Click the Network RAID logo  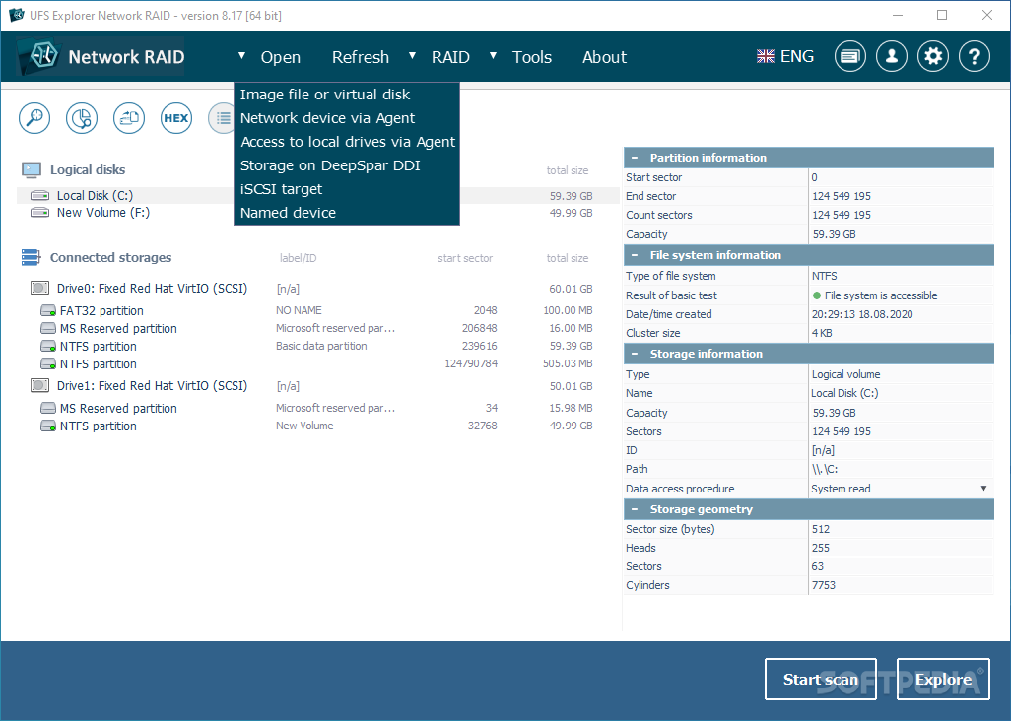[x=101, y=57]
